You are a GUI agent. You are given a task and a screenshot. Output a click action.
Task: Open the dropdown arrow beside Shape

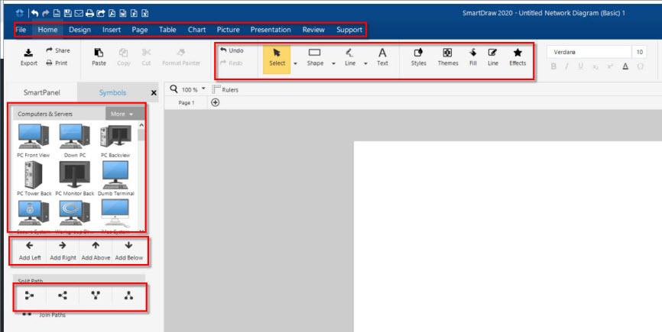(333, 63)
